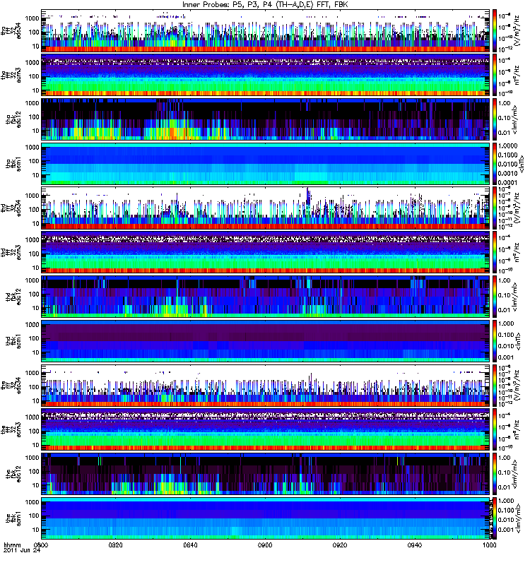
Task: Click the color bar beside thd fbk edc12
Action: pyautogui.click(x=495, y=297)
